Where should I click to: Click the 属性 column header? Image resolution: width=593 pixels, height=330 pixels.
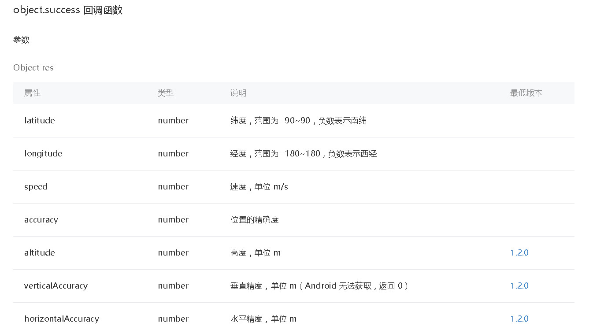tap(32, 93)
